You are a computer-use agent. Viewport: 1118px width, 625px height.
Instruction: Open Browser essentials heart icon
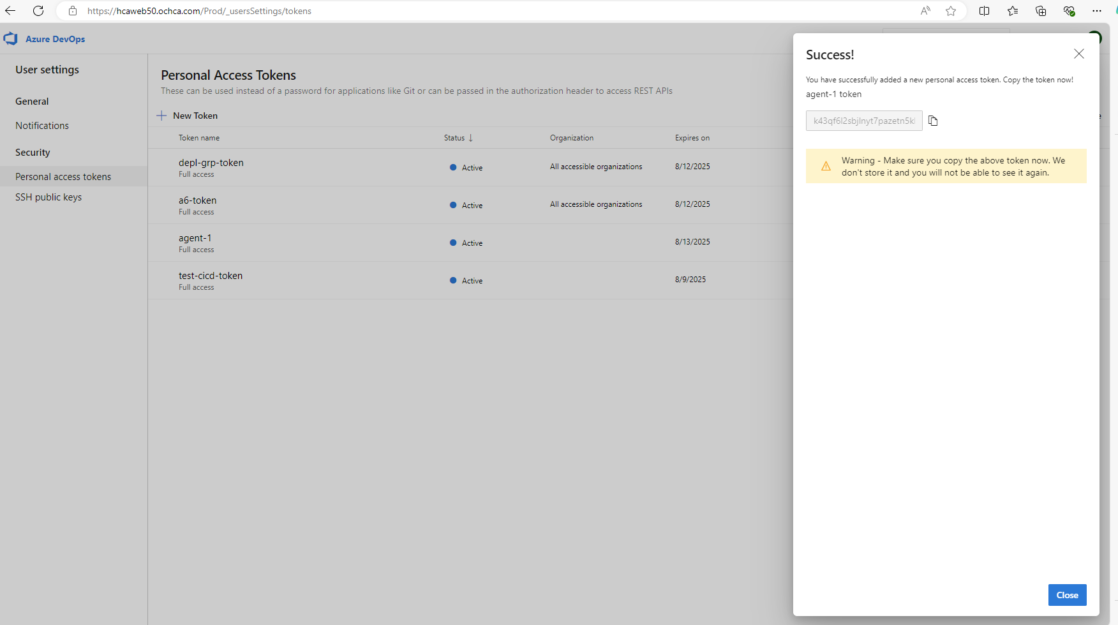point(1069,11)
